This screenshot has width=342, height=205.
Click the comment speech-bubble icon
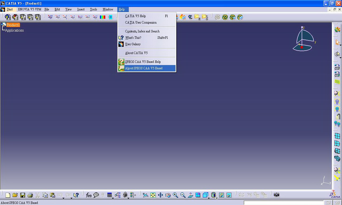pyautogui.click(x=96, y=195)
